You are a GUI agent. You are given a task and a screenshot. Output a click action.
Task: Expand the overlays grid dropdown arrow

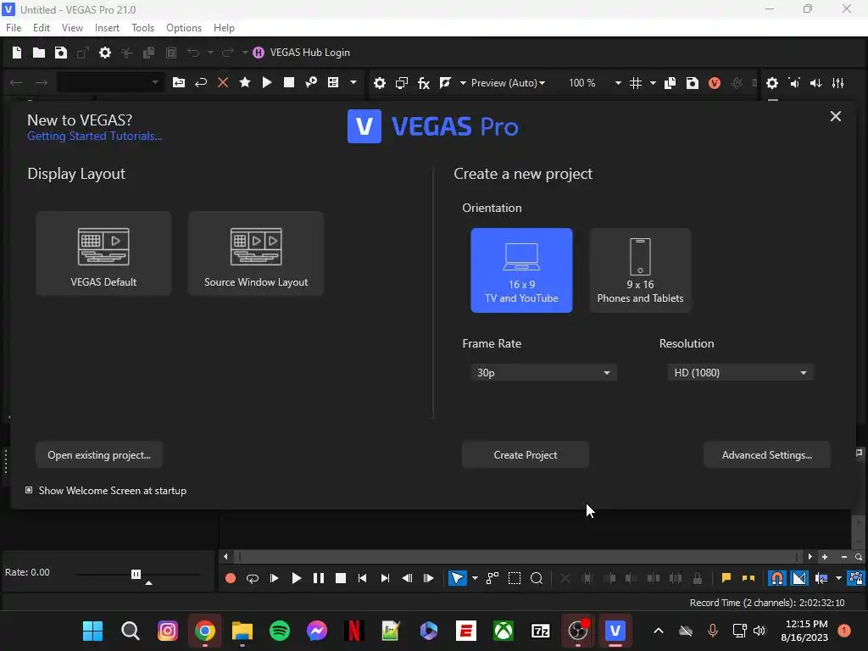(653, 83)
